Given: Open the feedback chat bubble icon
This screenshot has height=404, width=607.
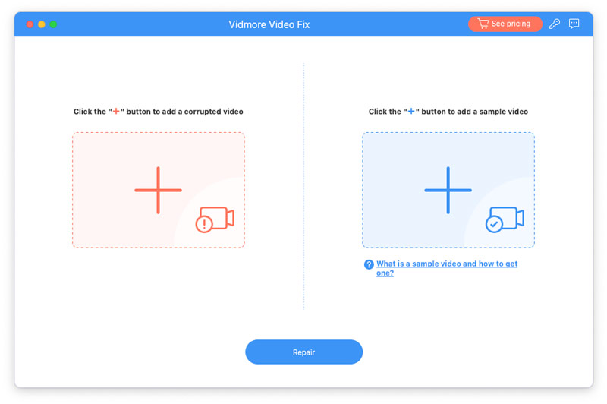Looking at the screenshot, I should coord(574,24).
